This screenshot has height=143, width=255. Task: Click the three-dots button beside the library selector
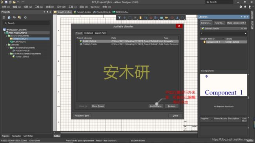[246, 28]
